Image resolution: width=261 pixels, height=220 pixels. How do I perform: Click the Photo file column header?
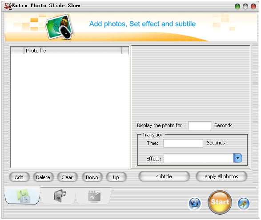(73, 50)
